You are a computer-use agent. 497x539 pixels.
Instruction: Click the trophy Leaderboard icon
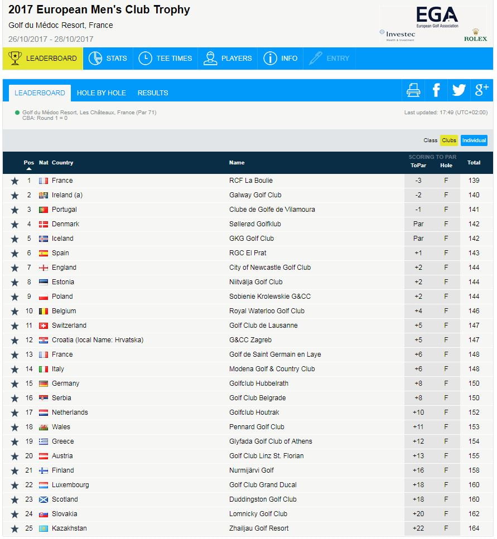(x=15, y=58)
